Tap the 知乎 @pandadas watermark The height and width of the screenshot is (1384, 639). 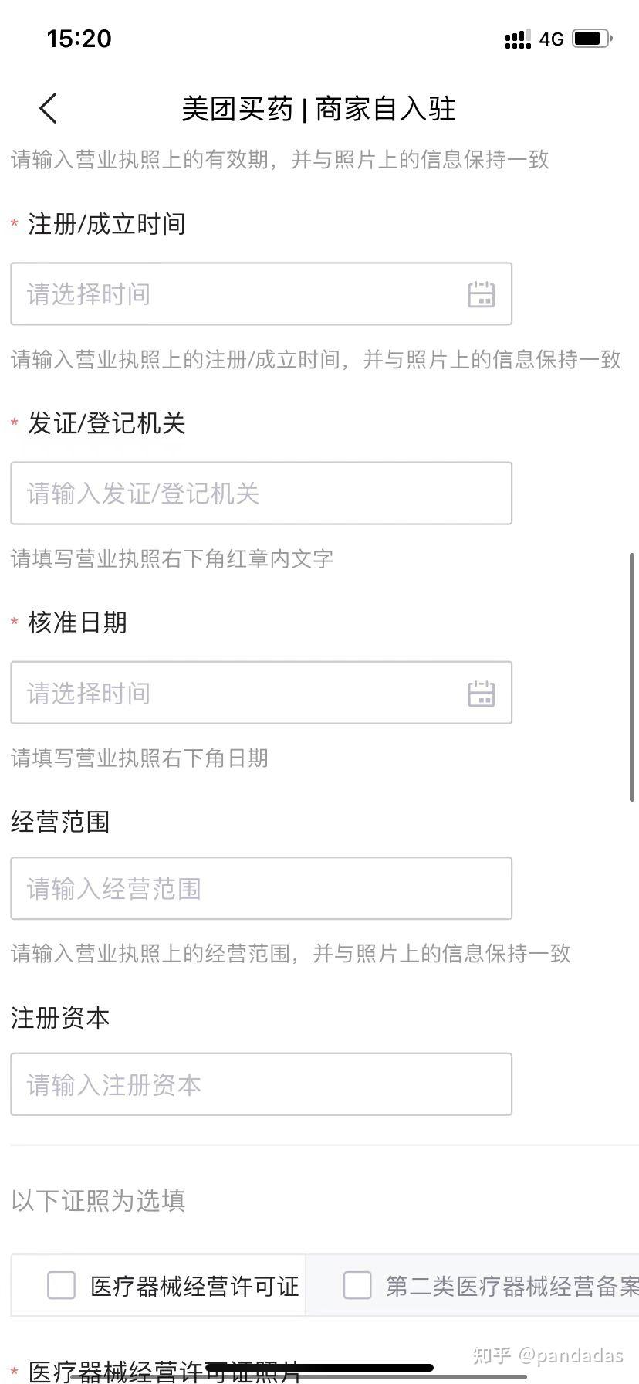point(548,1355)
